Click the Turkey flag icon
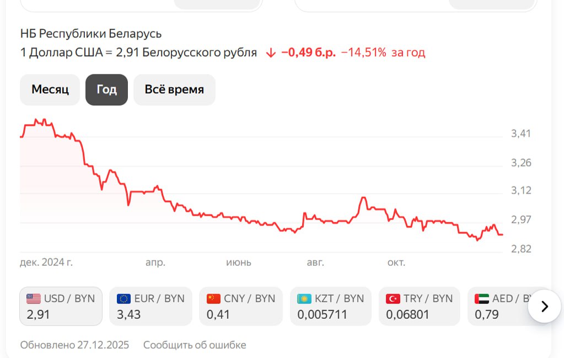Image resolution: width=564 pixels, height=358 pixels. pos(393,299)
